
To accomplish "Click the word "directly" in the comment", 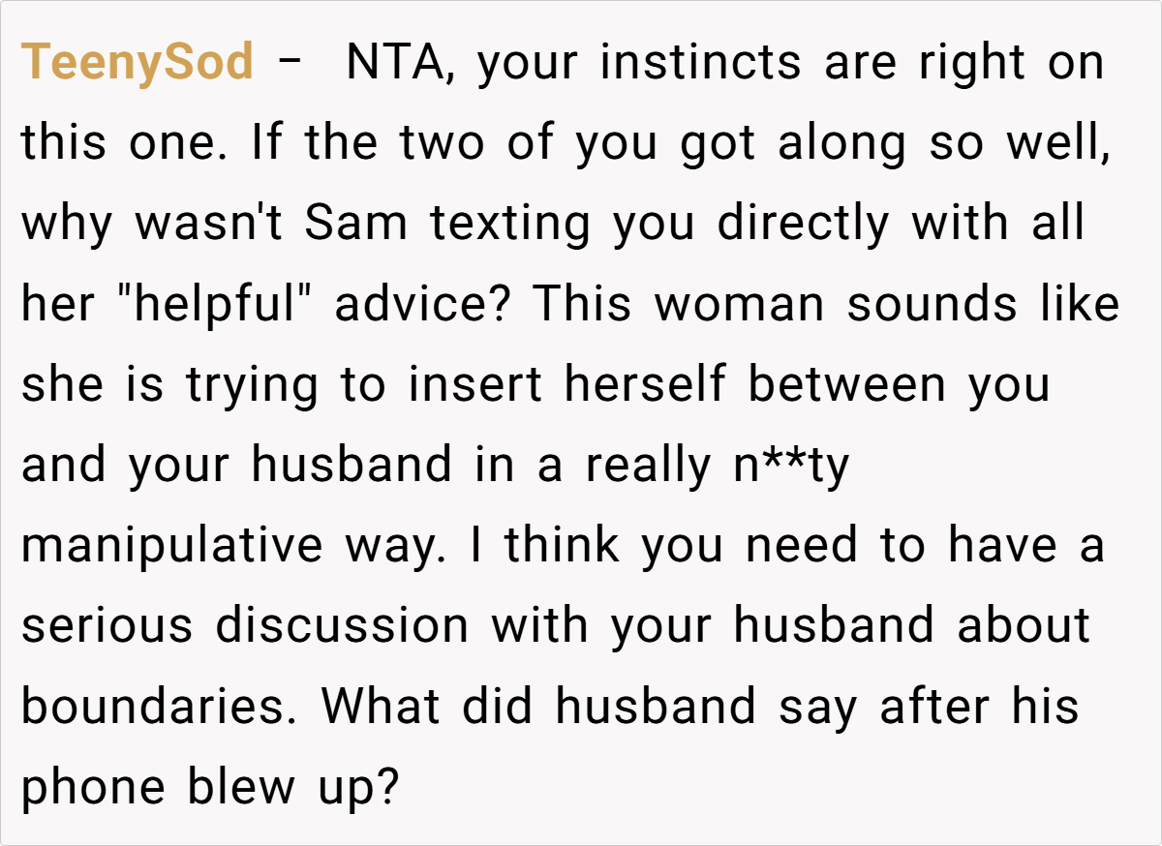I will pos(802,225).
